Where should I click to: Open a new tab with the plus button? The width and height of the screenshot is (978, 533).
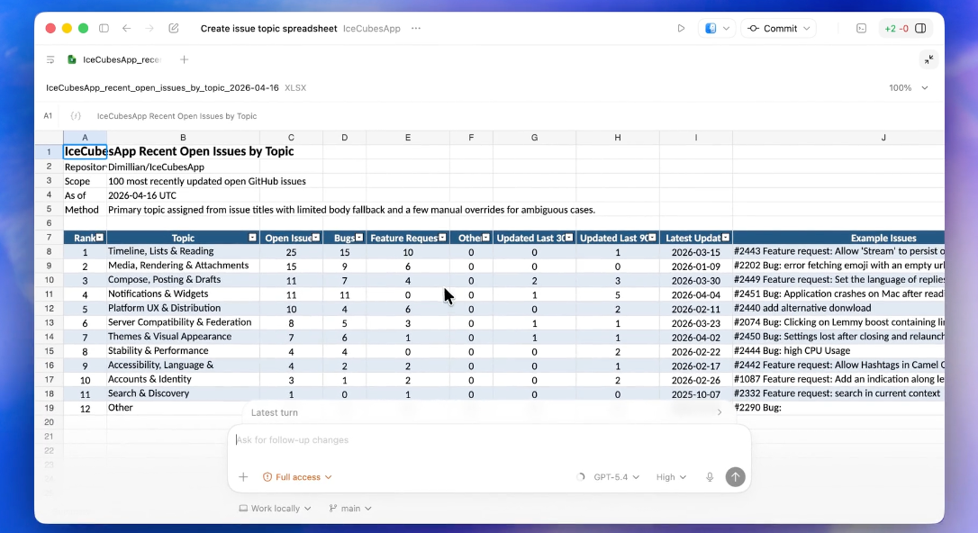184,59
